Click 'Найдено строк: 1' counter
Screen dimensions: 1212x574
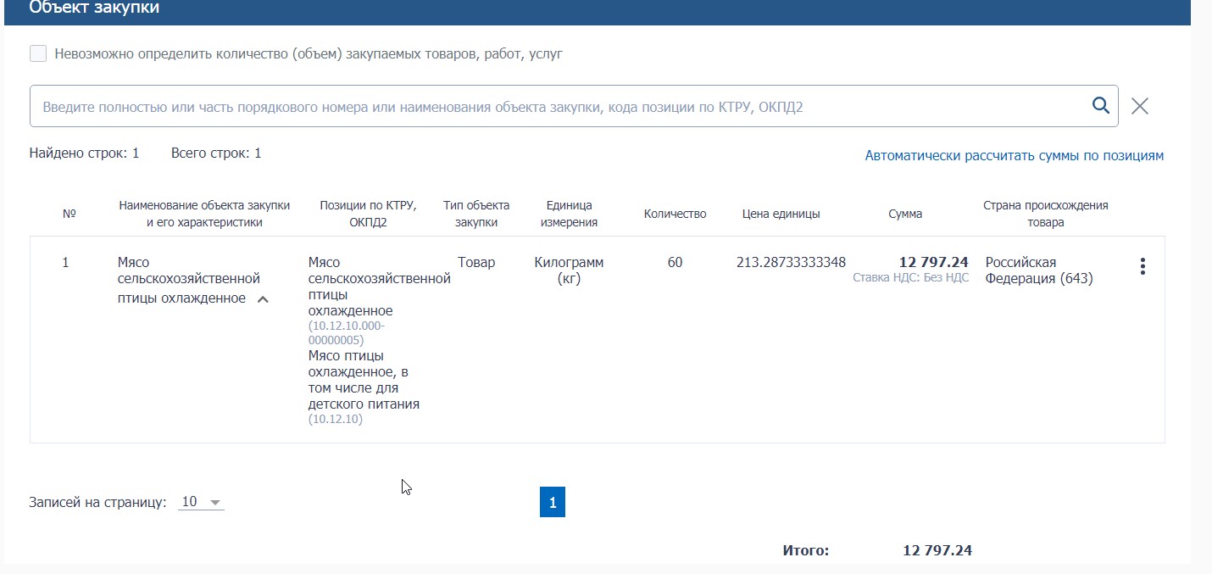pos(84,153)
